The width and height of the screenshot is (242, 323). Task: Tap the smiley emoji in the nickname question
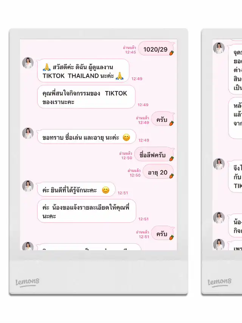(126, 137)
